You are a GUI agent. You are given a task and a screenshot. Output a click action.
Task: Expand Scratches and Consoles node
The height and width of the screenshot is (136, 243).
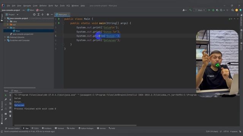point(5,40)
